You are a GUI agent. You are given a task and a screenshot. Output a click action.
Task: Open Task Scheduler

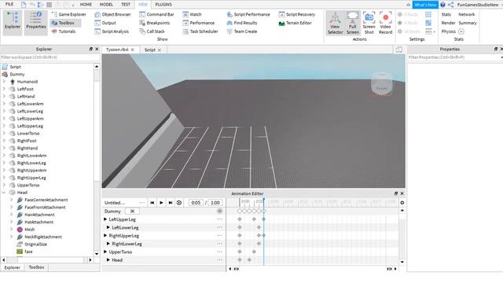pyautogui.click(x=200, y=31)
